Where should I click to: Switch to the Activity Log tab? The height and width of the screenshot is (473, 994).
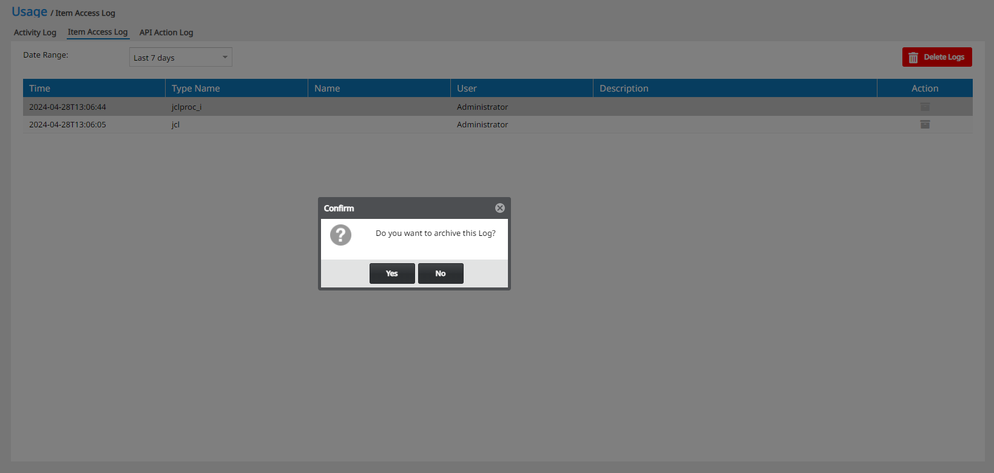tap(35, 33)
